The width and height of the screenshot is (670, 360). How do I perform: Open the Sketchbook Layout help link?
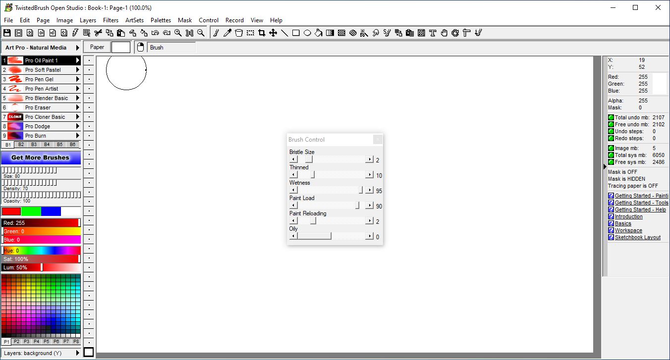click(x=637, y=237)
